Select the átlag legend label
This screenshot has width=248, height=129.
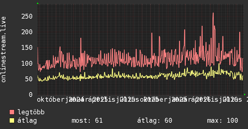point(27,121)
